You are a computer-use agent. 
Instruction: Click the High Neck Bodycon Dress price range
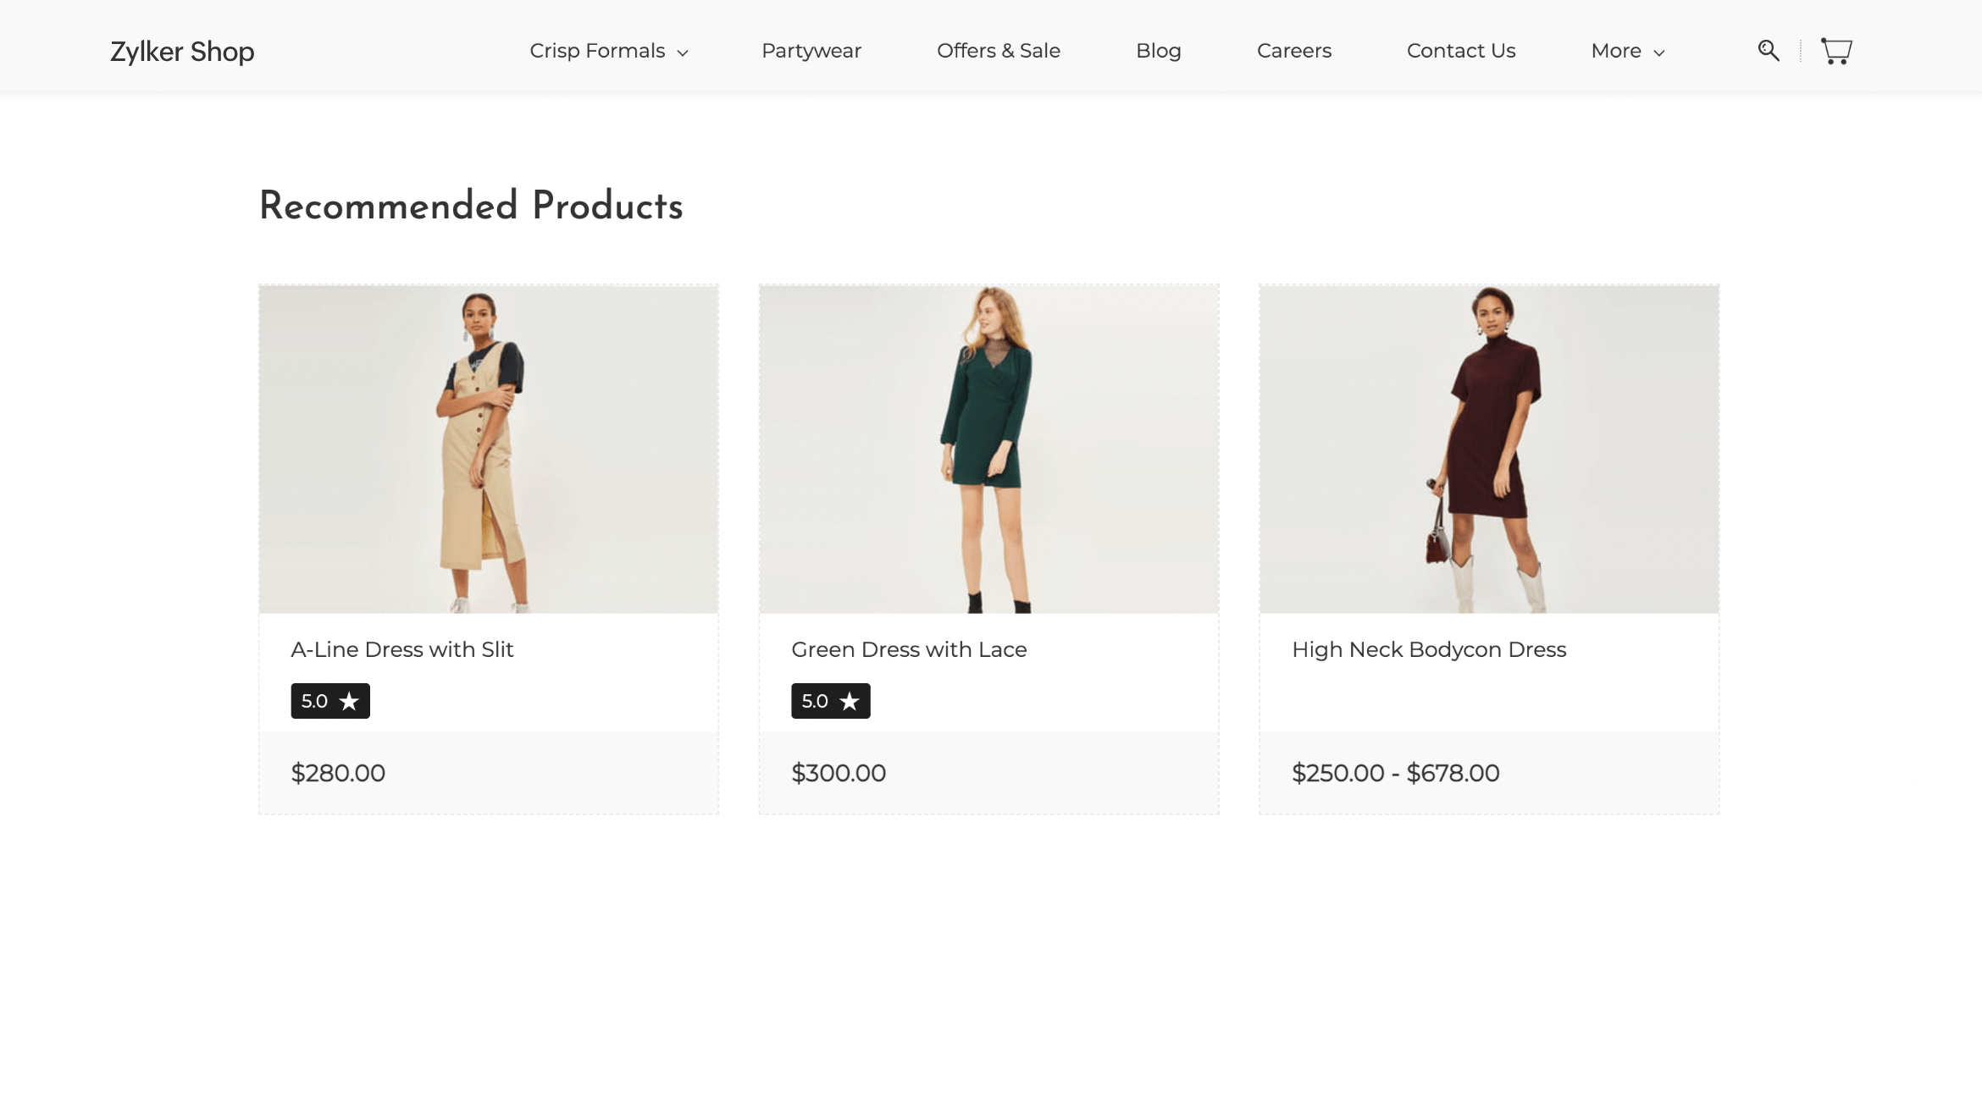pos(1395,773)
